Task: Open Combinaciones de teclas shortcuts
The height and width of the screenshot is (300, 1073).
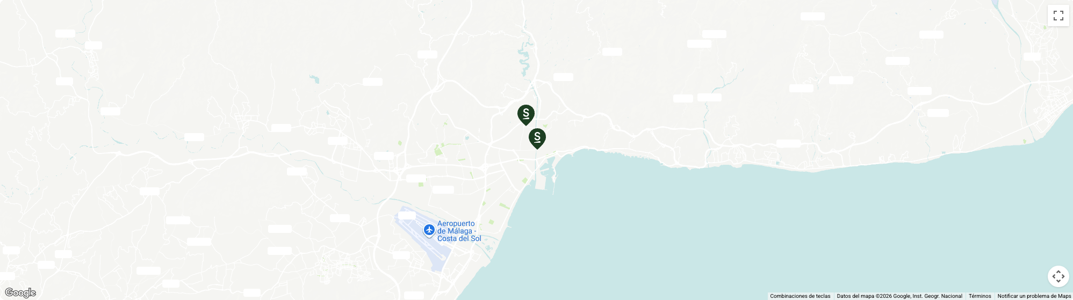Action: coord(800,296)
